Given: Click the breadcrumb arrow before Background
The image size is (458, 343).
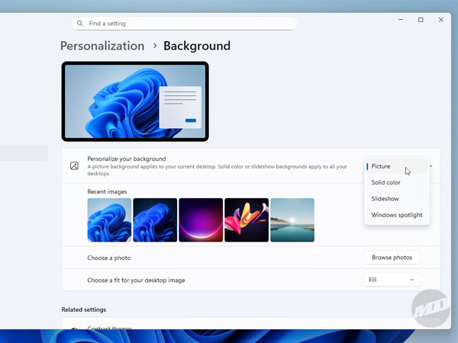Looking at the screenshot, I should [154, 46].
